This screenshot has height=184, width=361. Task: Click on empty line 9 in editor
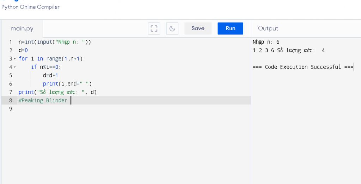[106, 109]
